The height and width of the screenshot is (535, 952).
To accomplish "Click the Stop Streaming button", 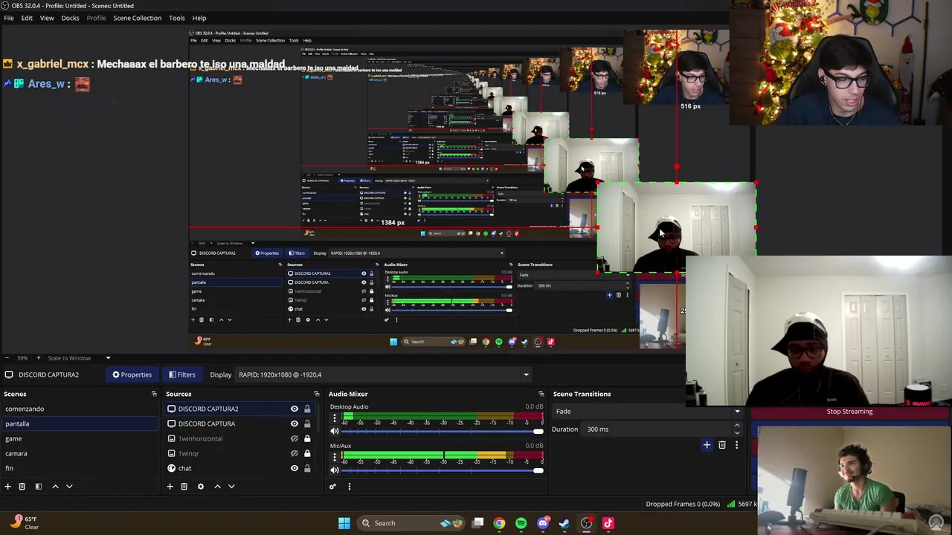I will click(849, 412).
